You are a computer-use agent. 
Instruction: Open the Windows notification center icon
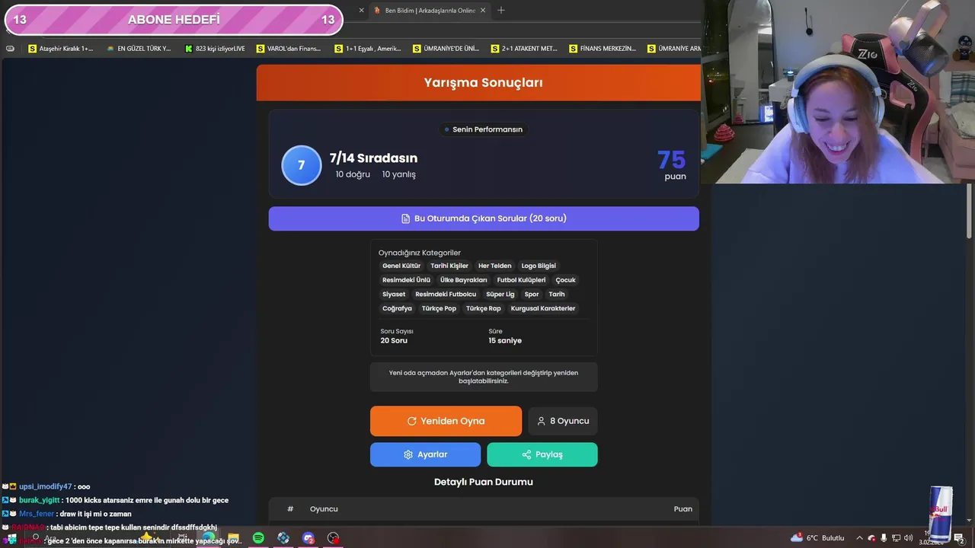pyautogui.click(x=959, y=538)
